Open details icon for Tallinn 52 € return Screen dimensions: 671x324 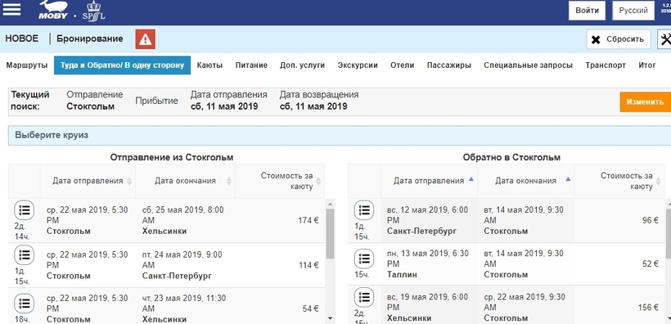tap(364, 259)
